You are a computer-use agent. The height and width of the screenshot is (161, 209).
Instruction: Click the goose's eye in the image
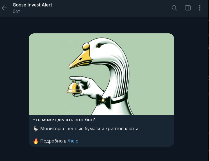[99, 45]
